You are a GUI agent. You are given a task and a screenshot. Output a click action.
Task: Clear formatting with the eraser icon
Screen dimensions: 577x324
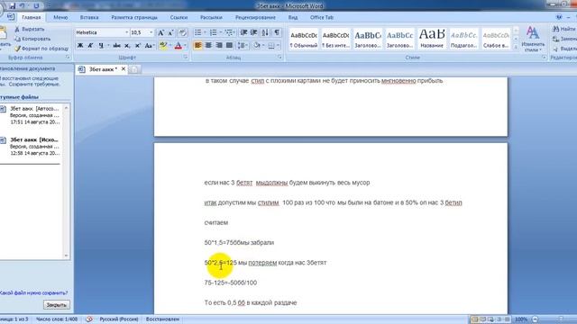pos(182,33)
